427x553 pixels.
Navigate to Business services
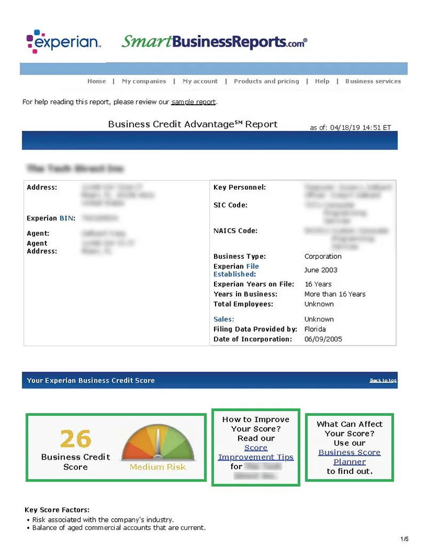(373, 81)
